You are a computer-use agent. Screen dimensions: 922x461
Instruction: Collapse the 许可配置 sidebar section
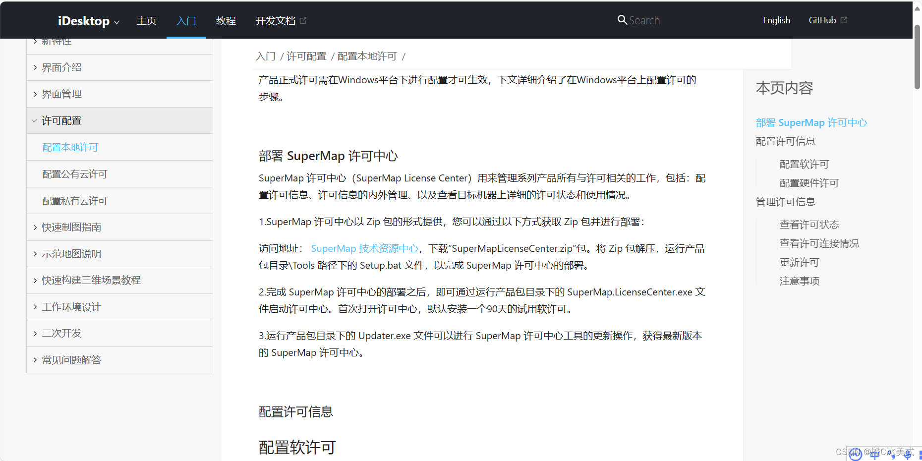click(61, 120)
